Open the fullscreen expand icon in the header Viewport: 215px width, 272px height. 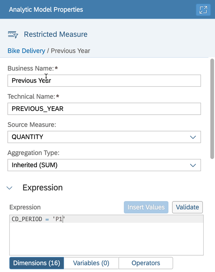203,10
